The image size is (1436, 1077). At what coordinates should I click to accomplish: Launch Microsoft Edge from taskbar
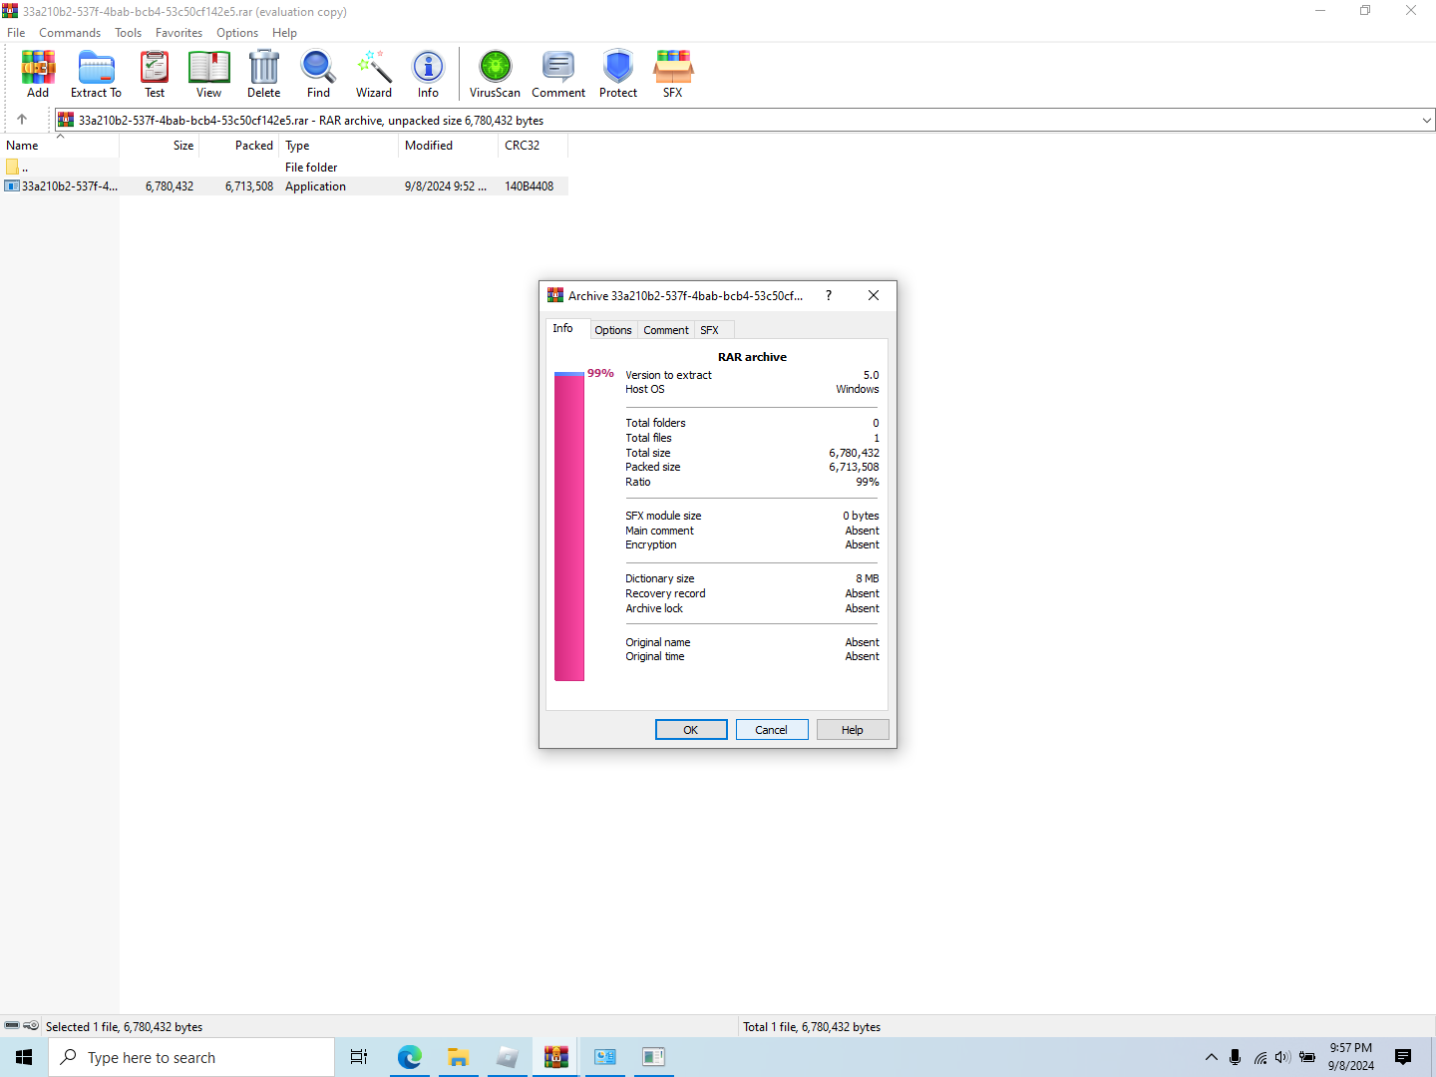409,1057
